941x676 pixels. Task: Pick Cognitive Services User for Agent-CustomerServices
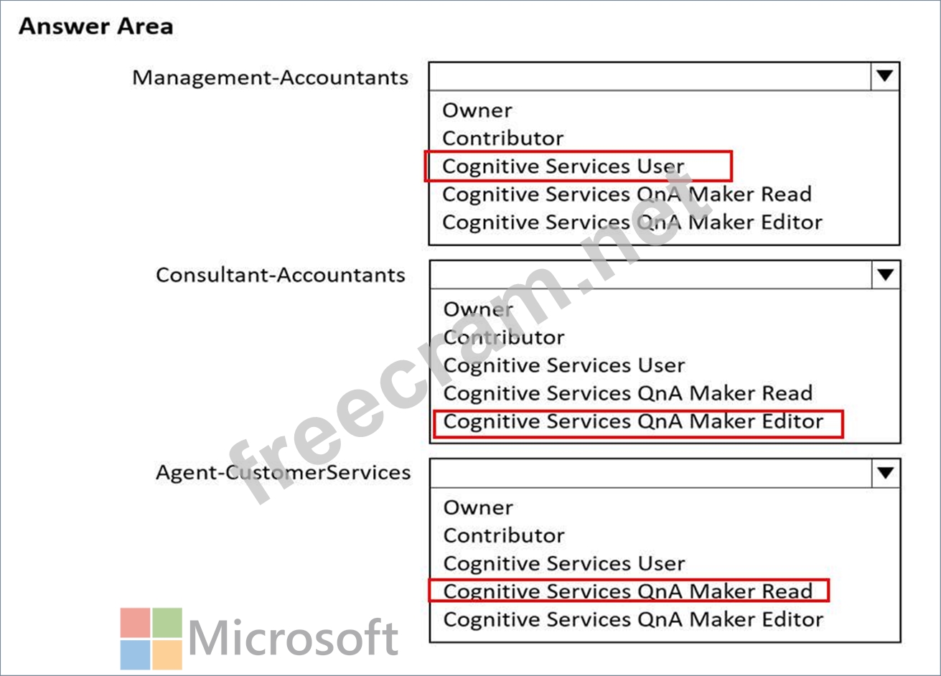[564, 563]
